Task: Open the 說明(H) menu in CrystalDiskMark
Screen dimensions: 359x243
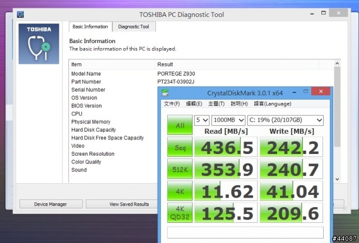Action: pyautogui.click(x=239, y=104)
